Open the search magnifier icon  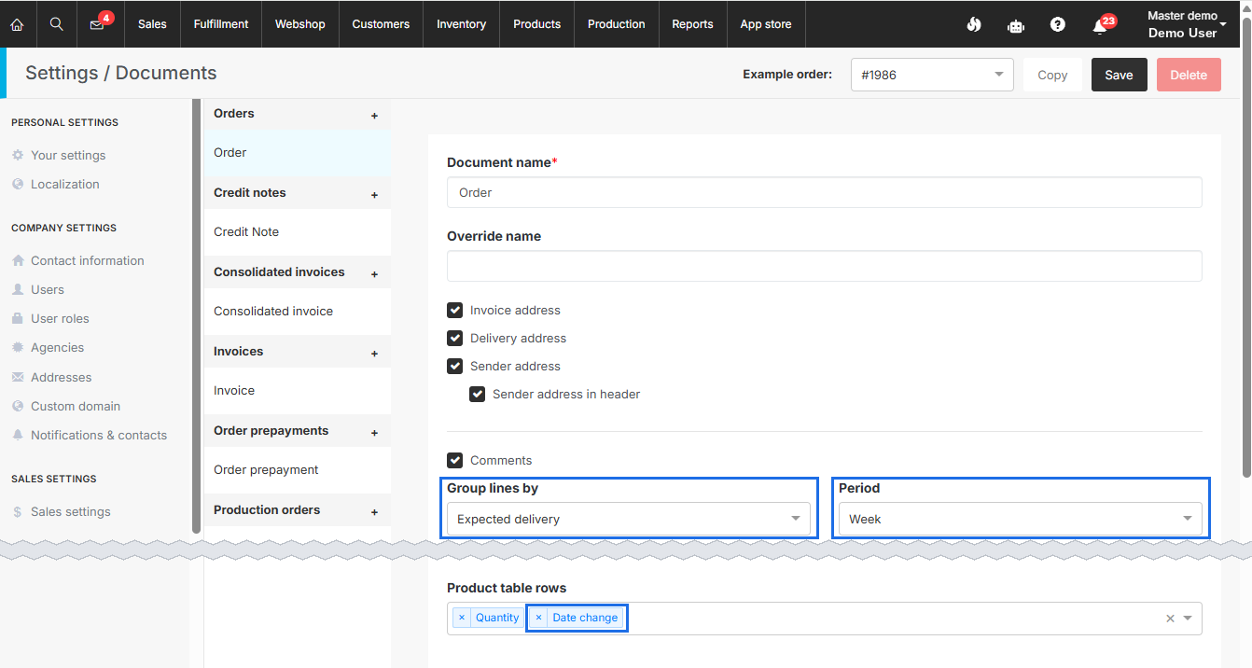click(x=56, y=24)
